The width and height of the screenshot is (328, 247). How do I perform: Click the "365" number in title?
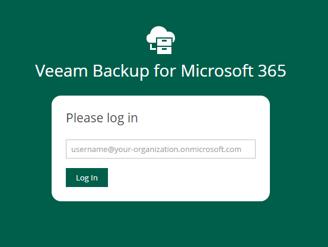272,71
